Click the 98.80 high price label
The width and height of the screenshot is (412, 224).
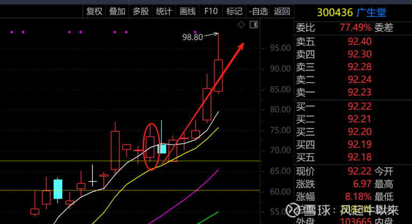pos(192,37)
